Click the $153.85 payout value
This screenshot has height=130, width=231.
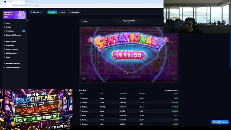click(175, 124)
